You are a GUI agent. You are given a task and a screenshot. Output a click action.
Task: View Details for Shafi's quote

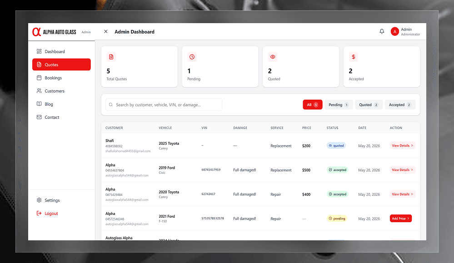403,146
